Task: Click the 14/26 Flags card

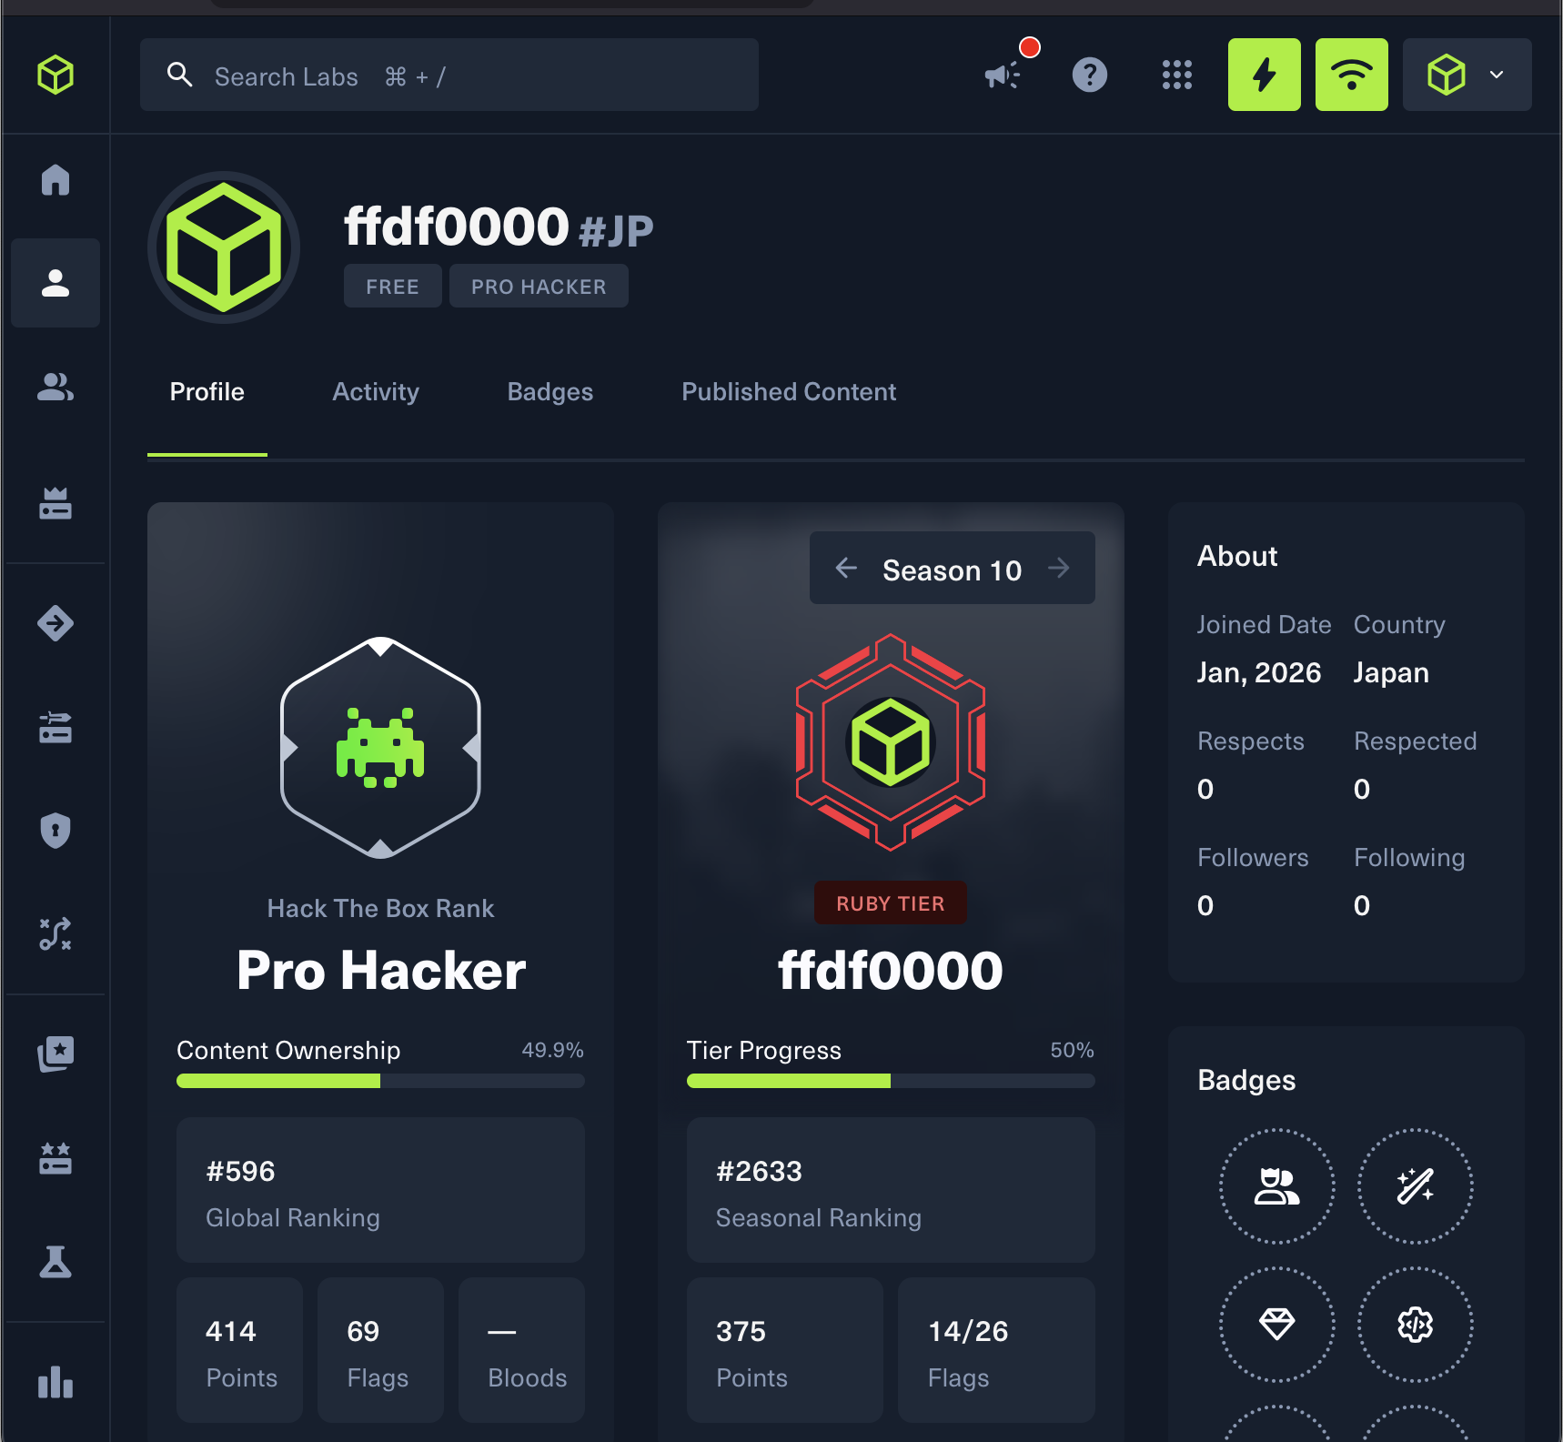Action: pyautogui.click(x=996, y=1350)
